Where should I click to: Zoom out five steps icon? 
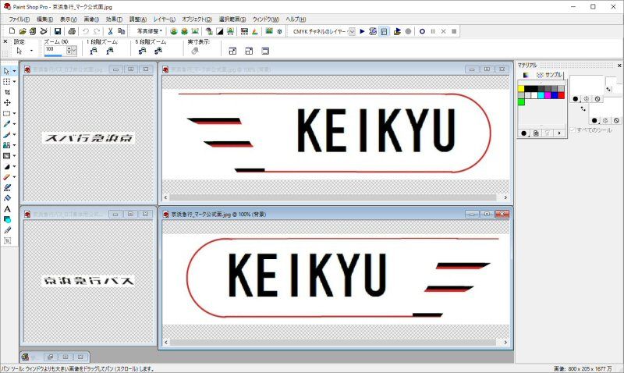coord(142,51)
